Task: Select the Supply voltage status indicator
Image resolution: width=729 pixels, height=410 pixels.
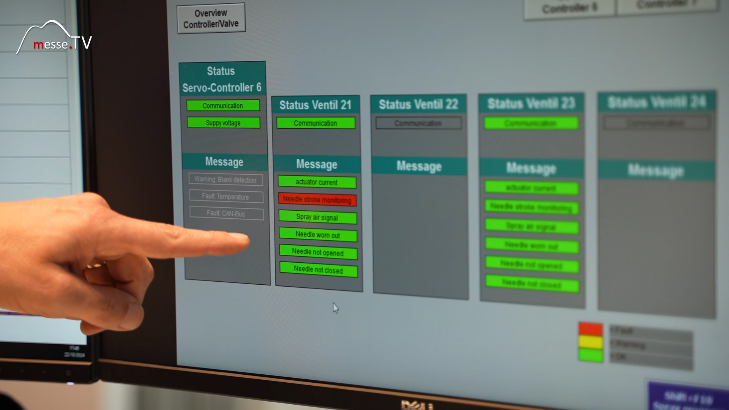Action: coord(222,123)
